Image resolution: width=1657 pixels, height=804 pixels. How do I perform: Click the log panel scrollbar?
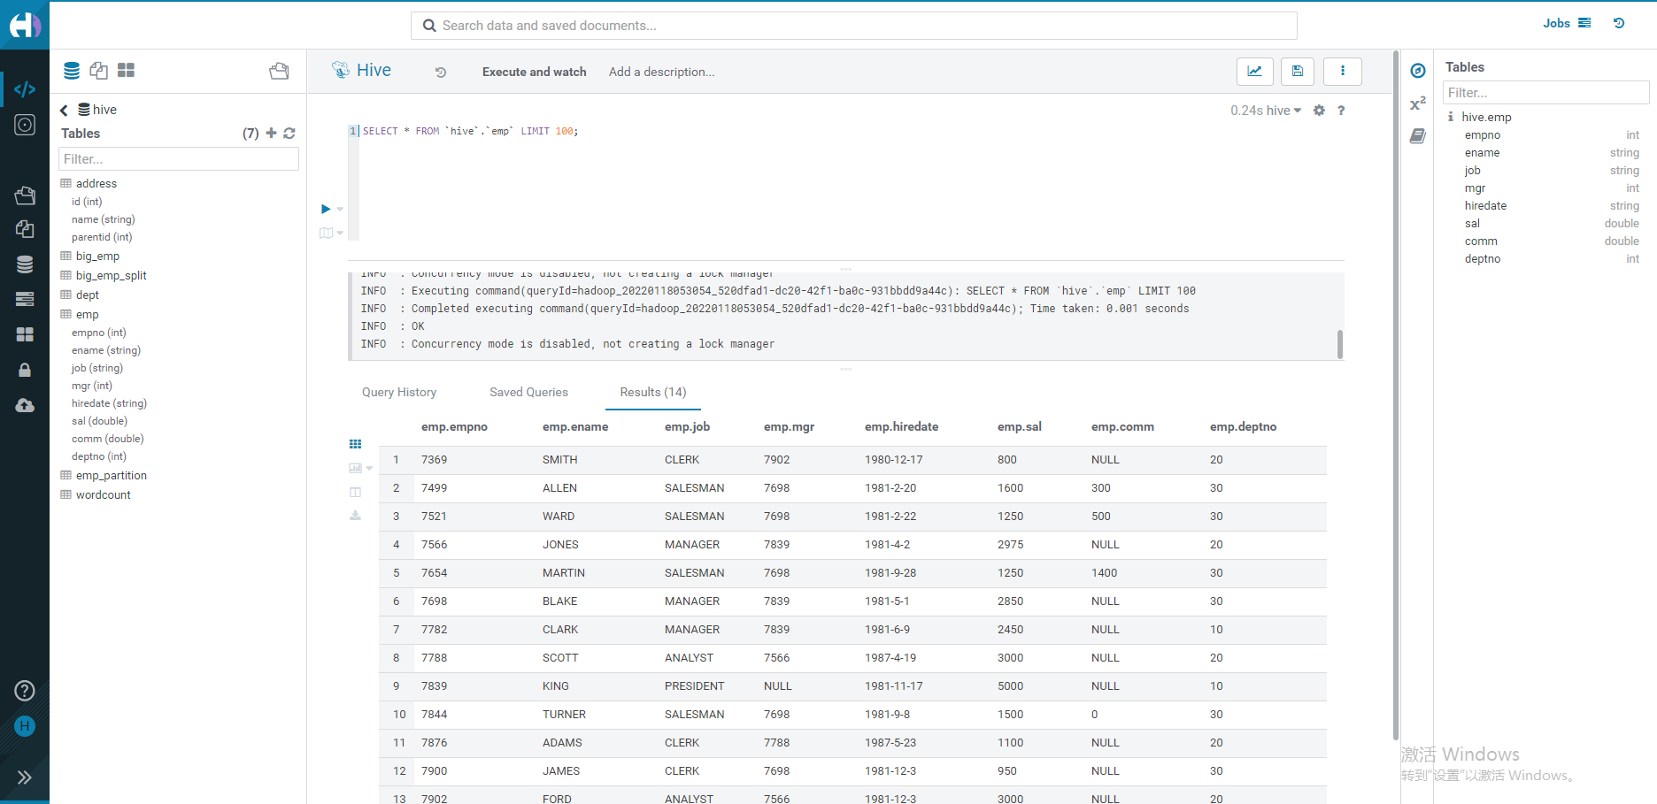coord(1340,344)
